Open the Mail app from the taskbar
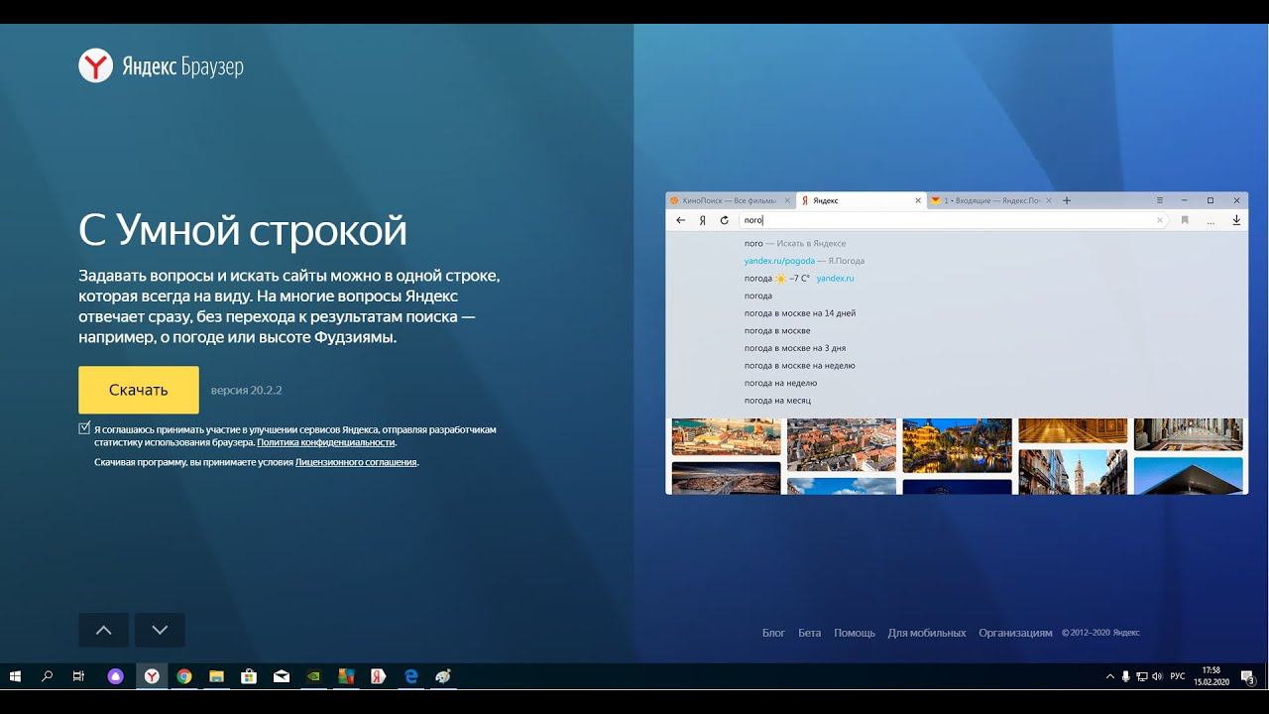This screenshot has width=1269, height=714. tap(282, 676)
